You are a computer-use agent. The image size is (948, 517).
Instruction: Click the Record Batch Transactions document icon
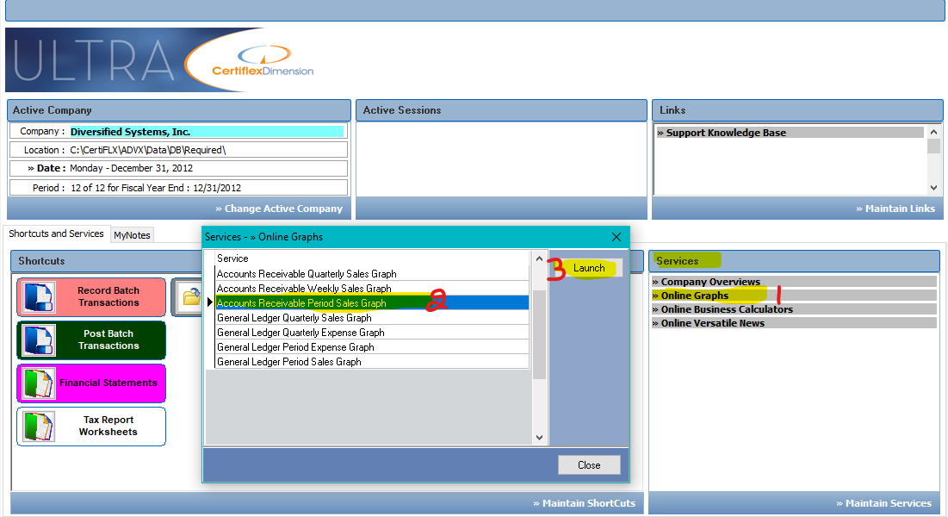click(39, 297)
